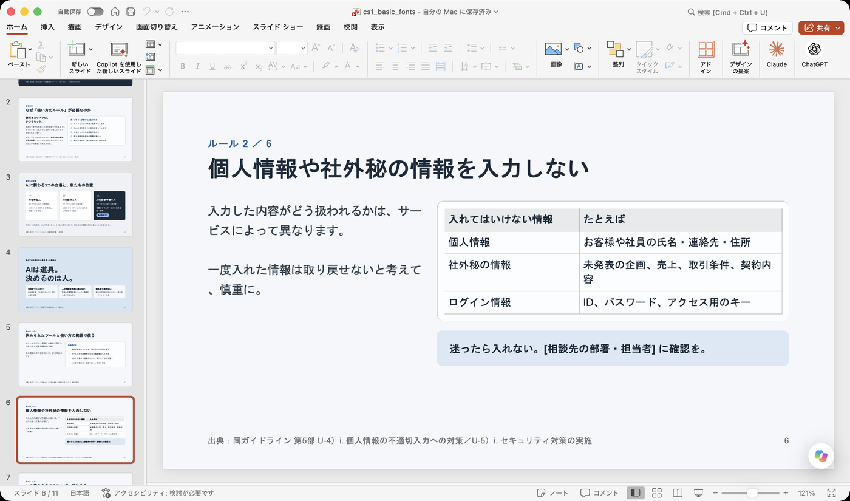The height and width of the screenshot is (501, 850).
Task: Open the font size combo box
Action: (291, 48)
